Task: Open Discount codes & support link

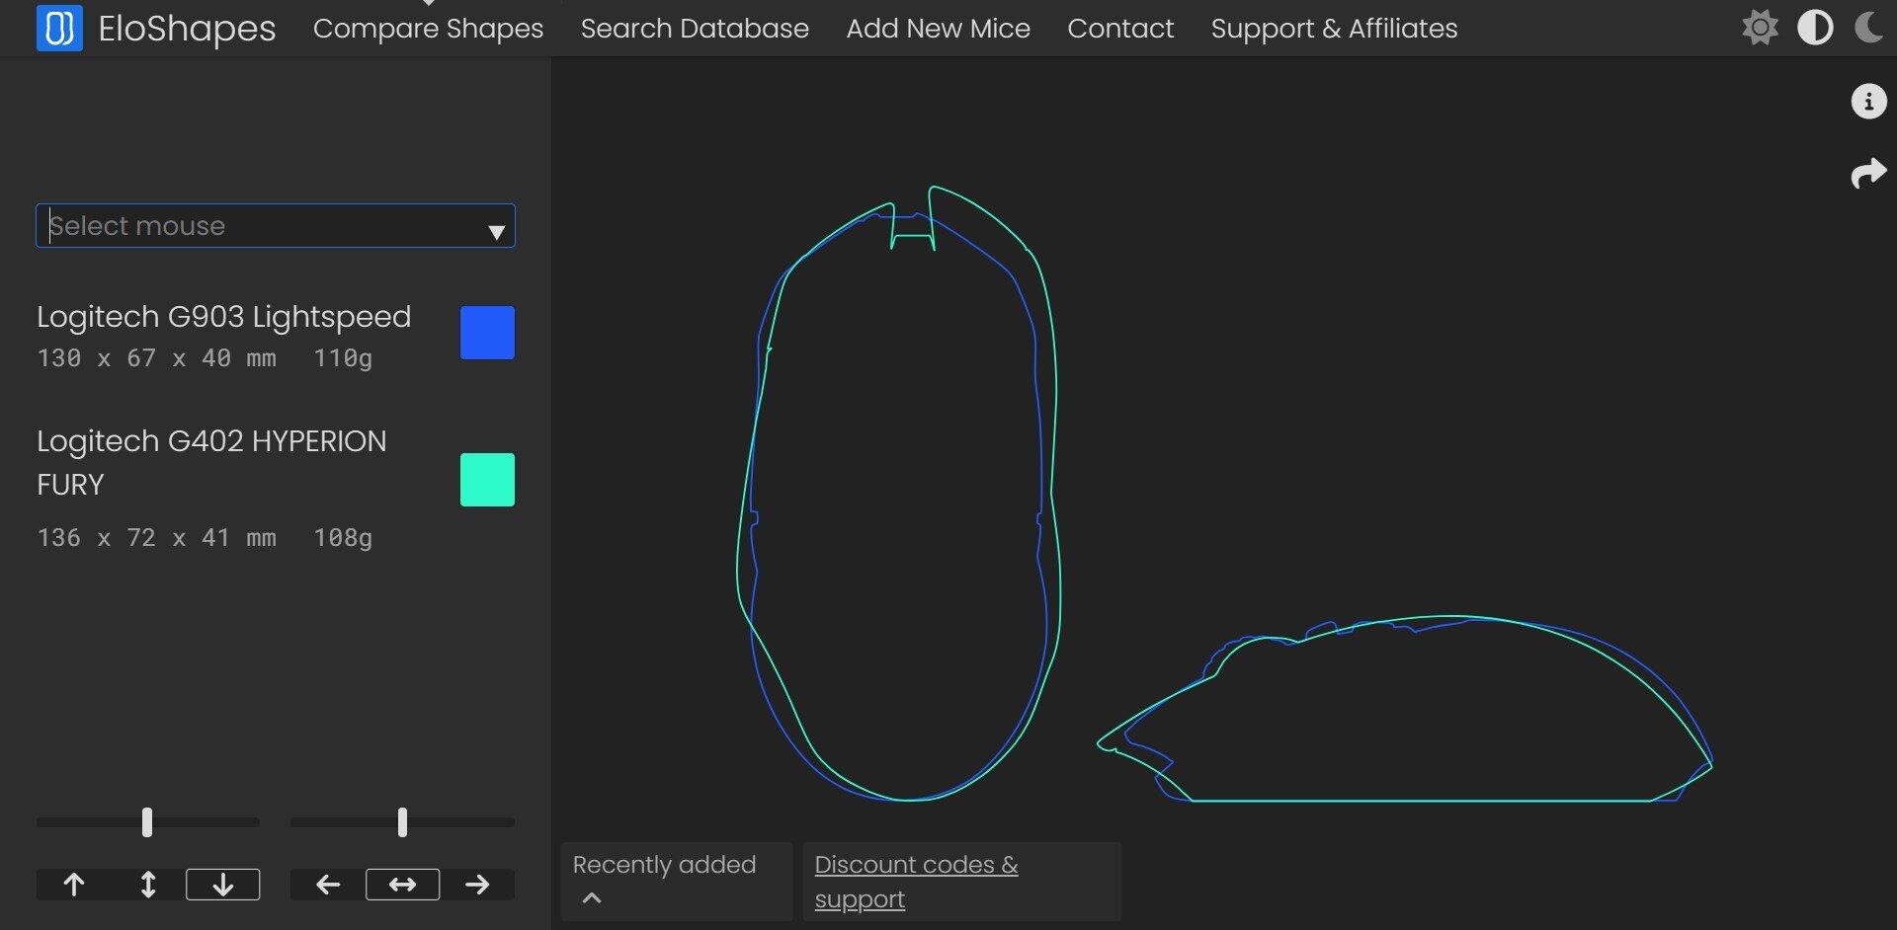Action: [916, 882]
